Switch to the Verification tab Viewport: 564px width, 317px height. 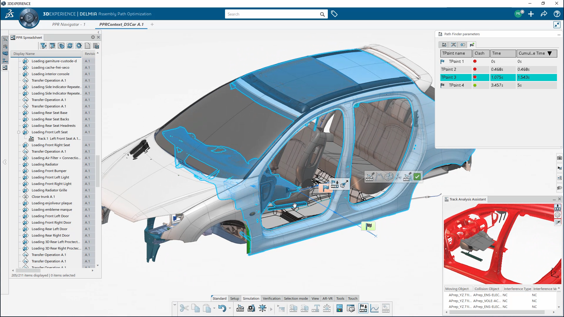coord(271,298)
